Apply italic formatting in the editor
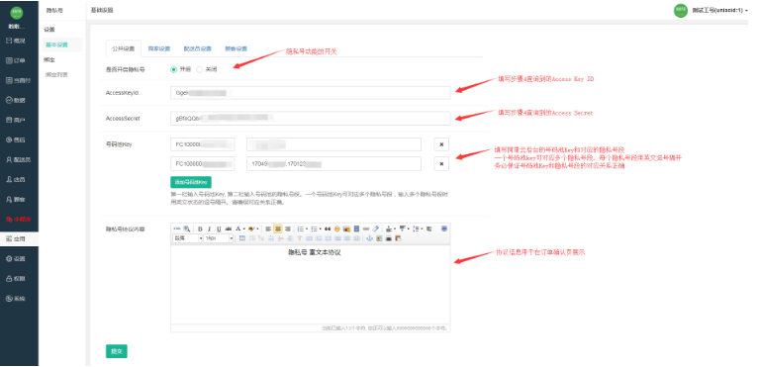The image size is (758, 367). click(210, 229)
